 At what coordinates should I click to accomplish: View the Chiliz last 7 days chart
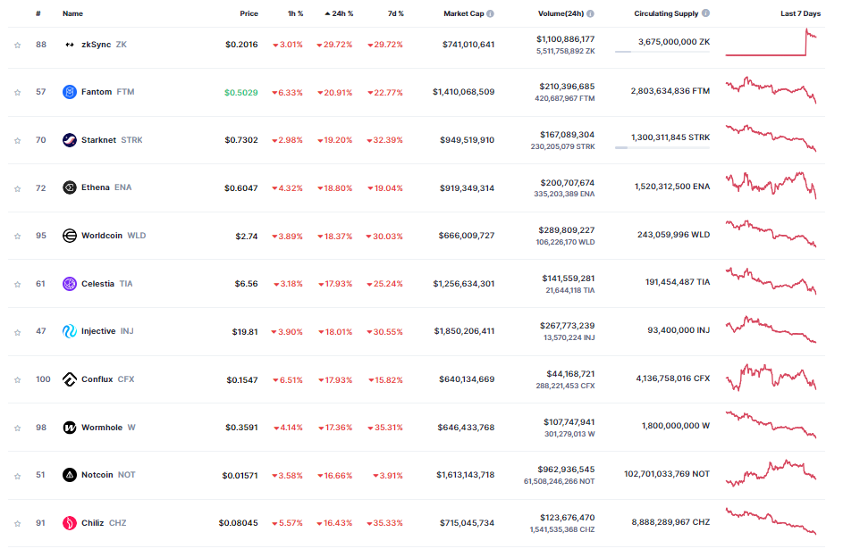pos(771,520)
